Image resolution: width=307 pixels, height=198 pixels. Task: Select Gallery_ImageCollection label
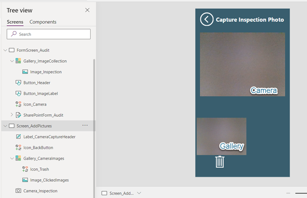(45, 61)
